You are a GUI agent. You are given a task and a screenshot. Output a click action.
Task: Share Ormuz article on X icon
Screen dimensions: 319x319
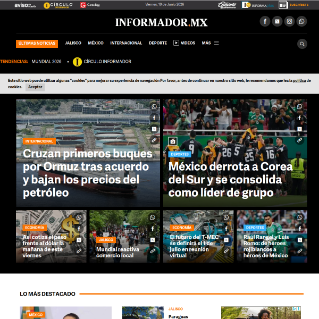point(154,129)
